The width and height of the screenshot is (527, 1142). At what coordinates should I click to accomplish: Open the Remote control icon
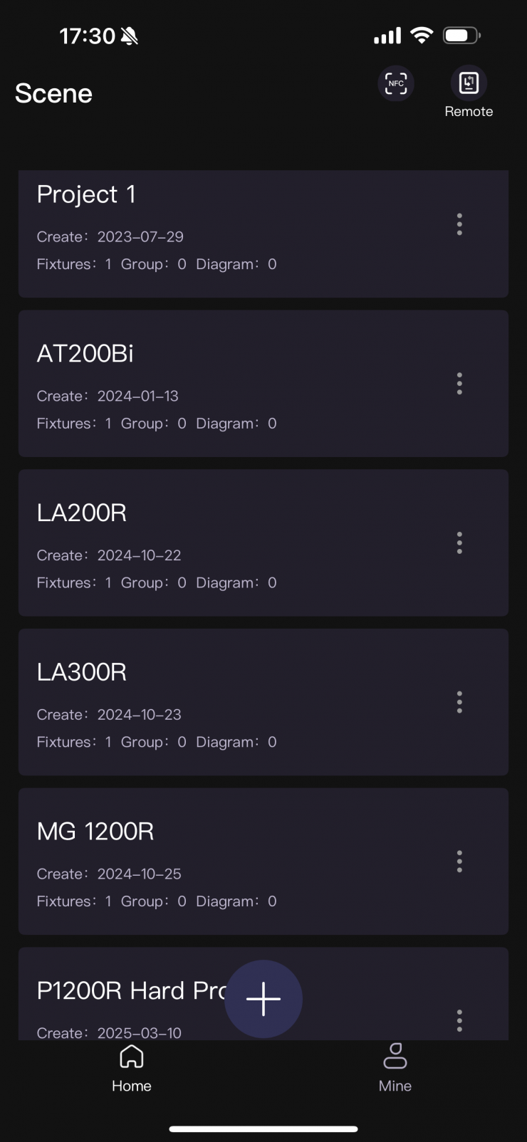tap(469, 83)
